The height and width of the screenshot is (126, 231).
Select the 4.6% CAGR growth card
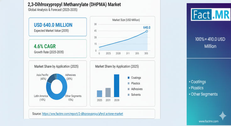pyautogui.click(x=58, y=48)
